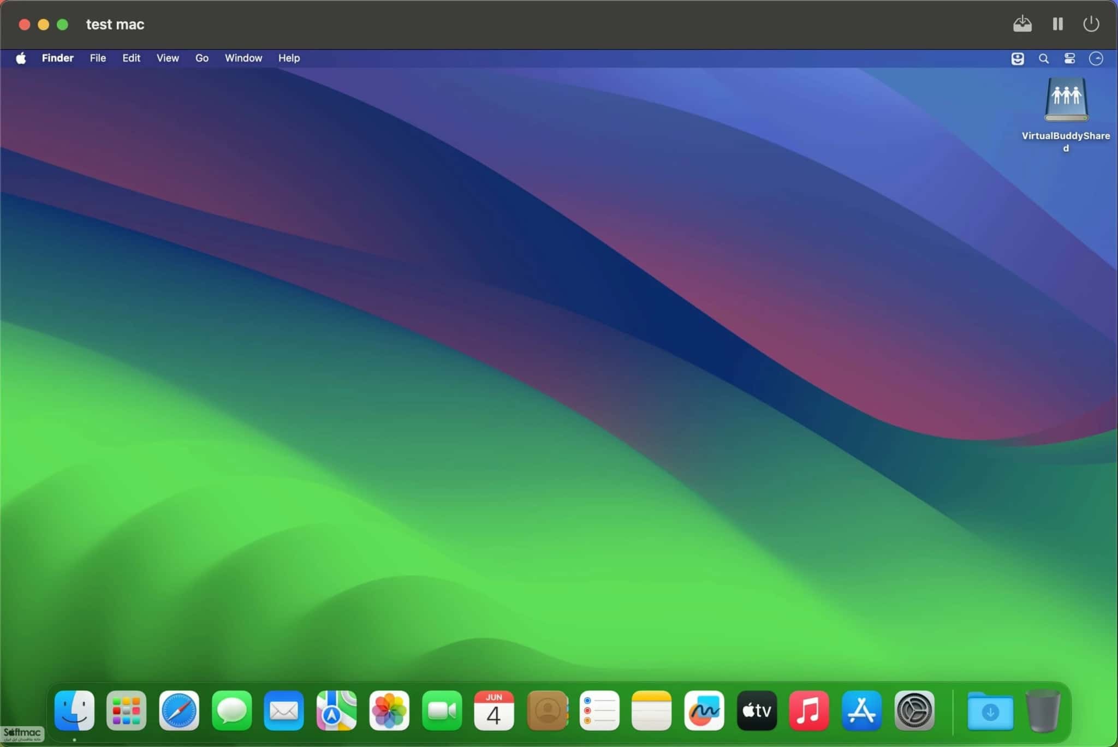Viewport: 1118px width, 747px height.
Task: Open Safari from the Dock
Action: [x=179, y=710]
